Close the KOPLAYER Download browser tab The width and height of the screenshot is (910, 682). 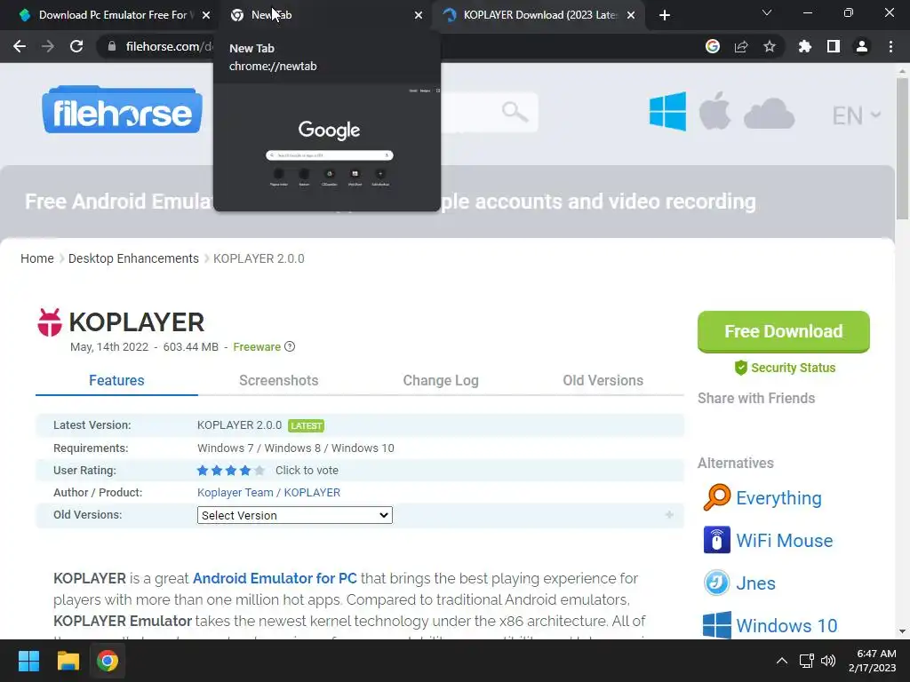[x=631, y=15]
